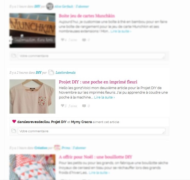The height and width of the screenshot is (180, 190).
Task: Click Latelierdemala author avatar
Action: (51, 72)
